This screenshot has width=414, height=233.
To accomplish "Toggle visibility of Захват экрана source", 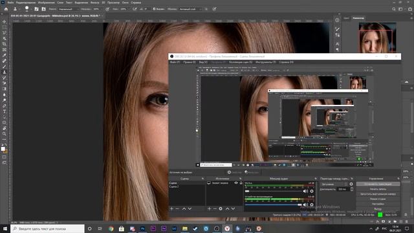I will coord(236,183).
